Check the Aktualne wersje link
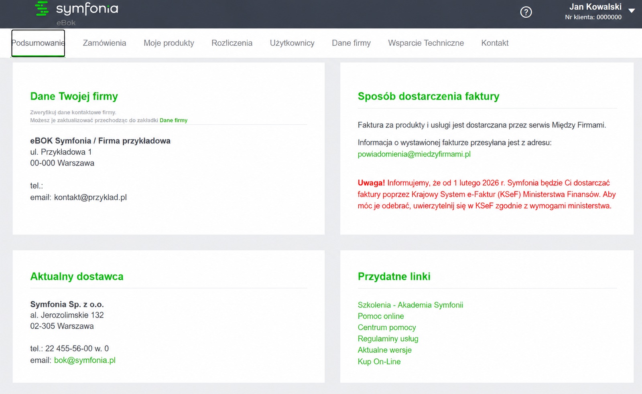The width and height of the screenshot is (642, 394). click(385, 350)
